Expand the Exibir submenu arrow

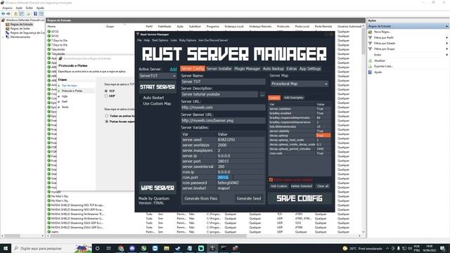[446, 55]
